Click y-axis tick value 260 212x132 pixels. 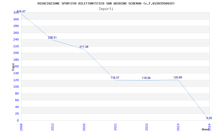[x=16, y=33]
